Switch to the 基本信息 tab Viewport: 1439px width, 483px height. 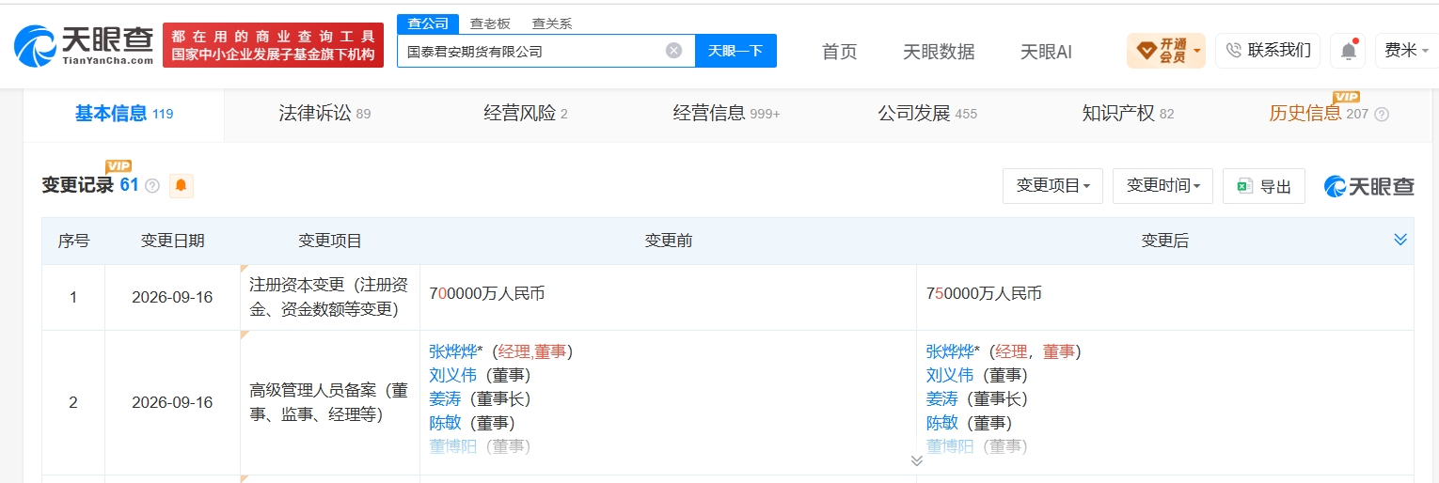click(124, 114)
